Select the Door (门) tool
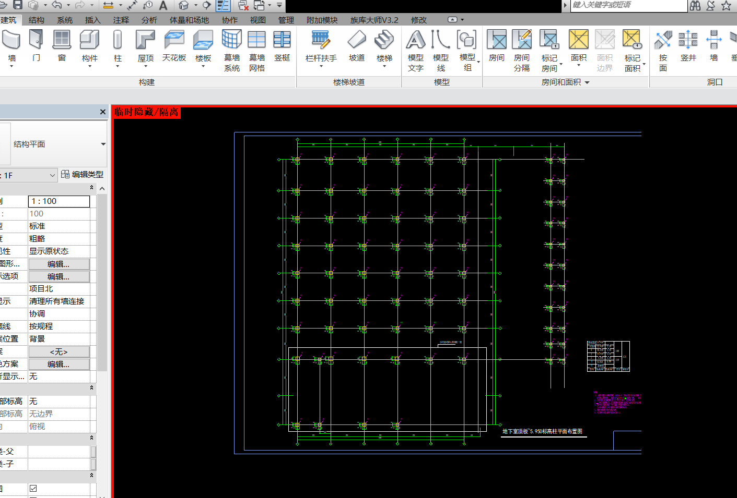 coord(36,45)
